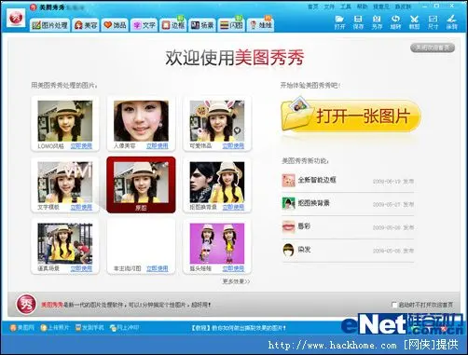Open the 唇彩 lips feature icon
This screenshot has height=355, width=468.
point(288,226)
